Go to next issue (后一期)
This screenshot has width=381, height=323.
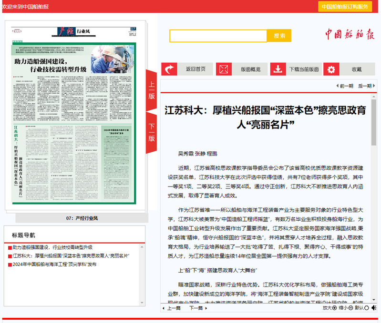click(364, 86)
